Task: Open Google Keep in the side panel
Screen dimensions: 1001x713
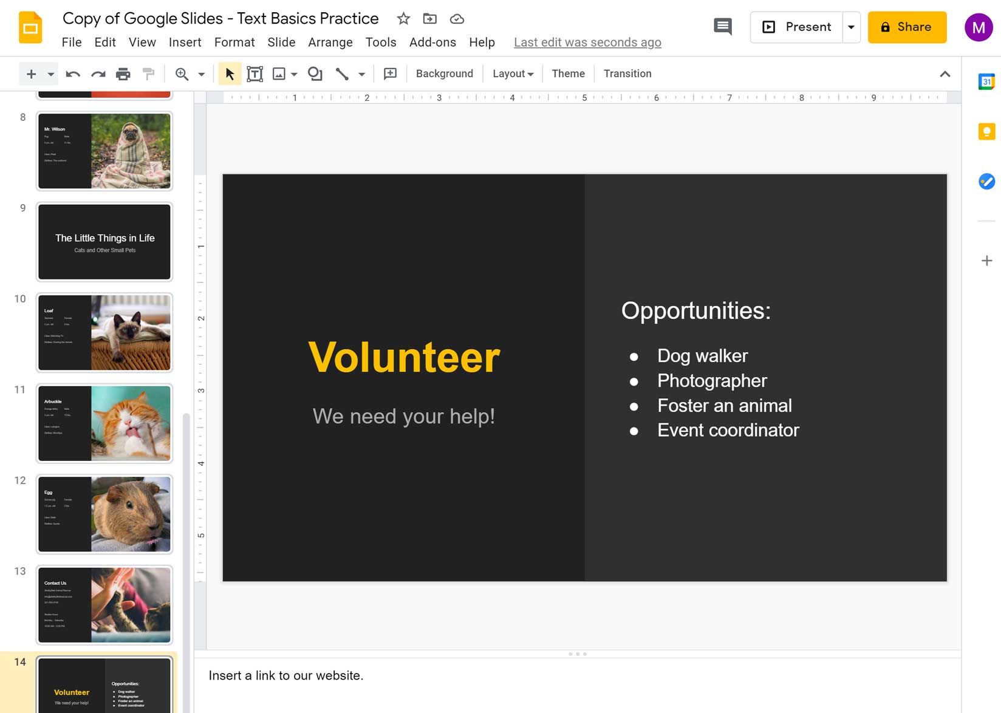Action: [x=986, y=131]
